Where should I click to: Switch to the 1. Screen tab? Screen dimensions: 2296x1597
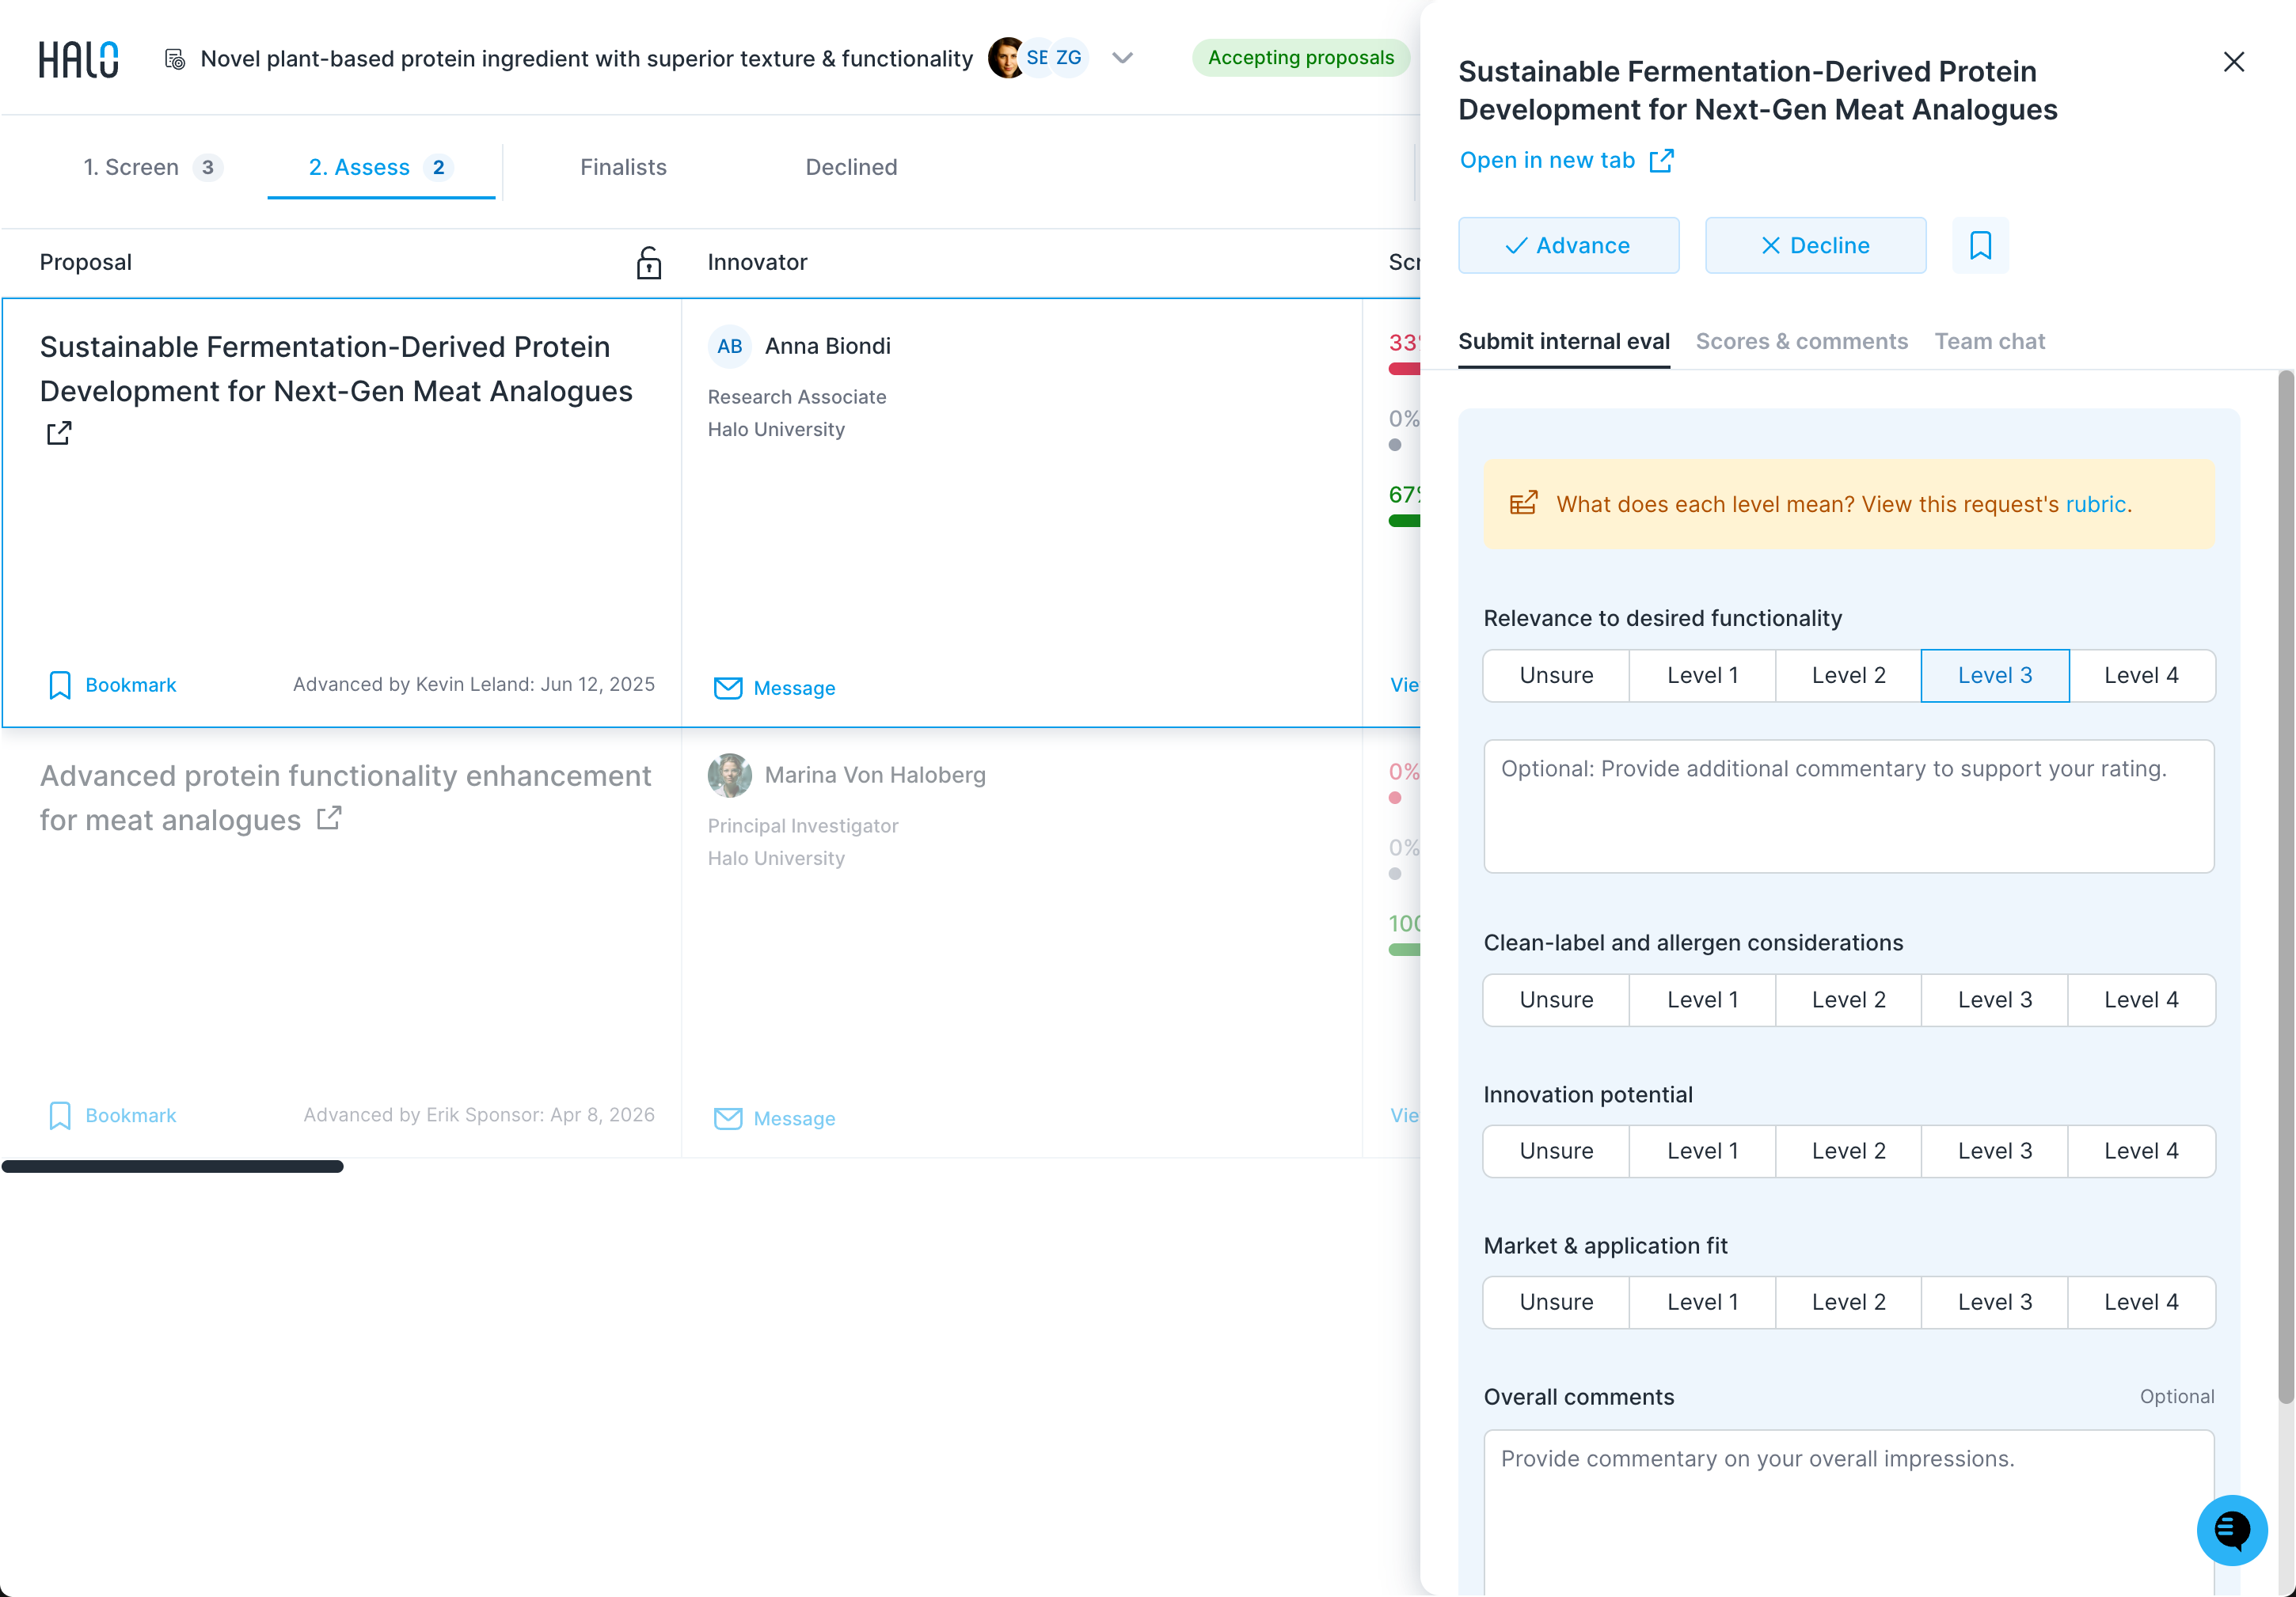coord(152,168)
